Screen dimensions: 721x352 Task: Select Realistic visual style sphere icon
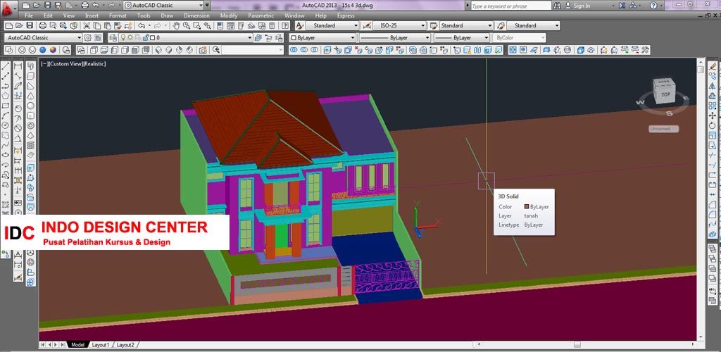(x=42, y=49)
